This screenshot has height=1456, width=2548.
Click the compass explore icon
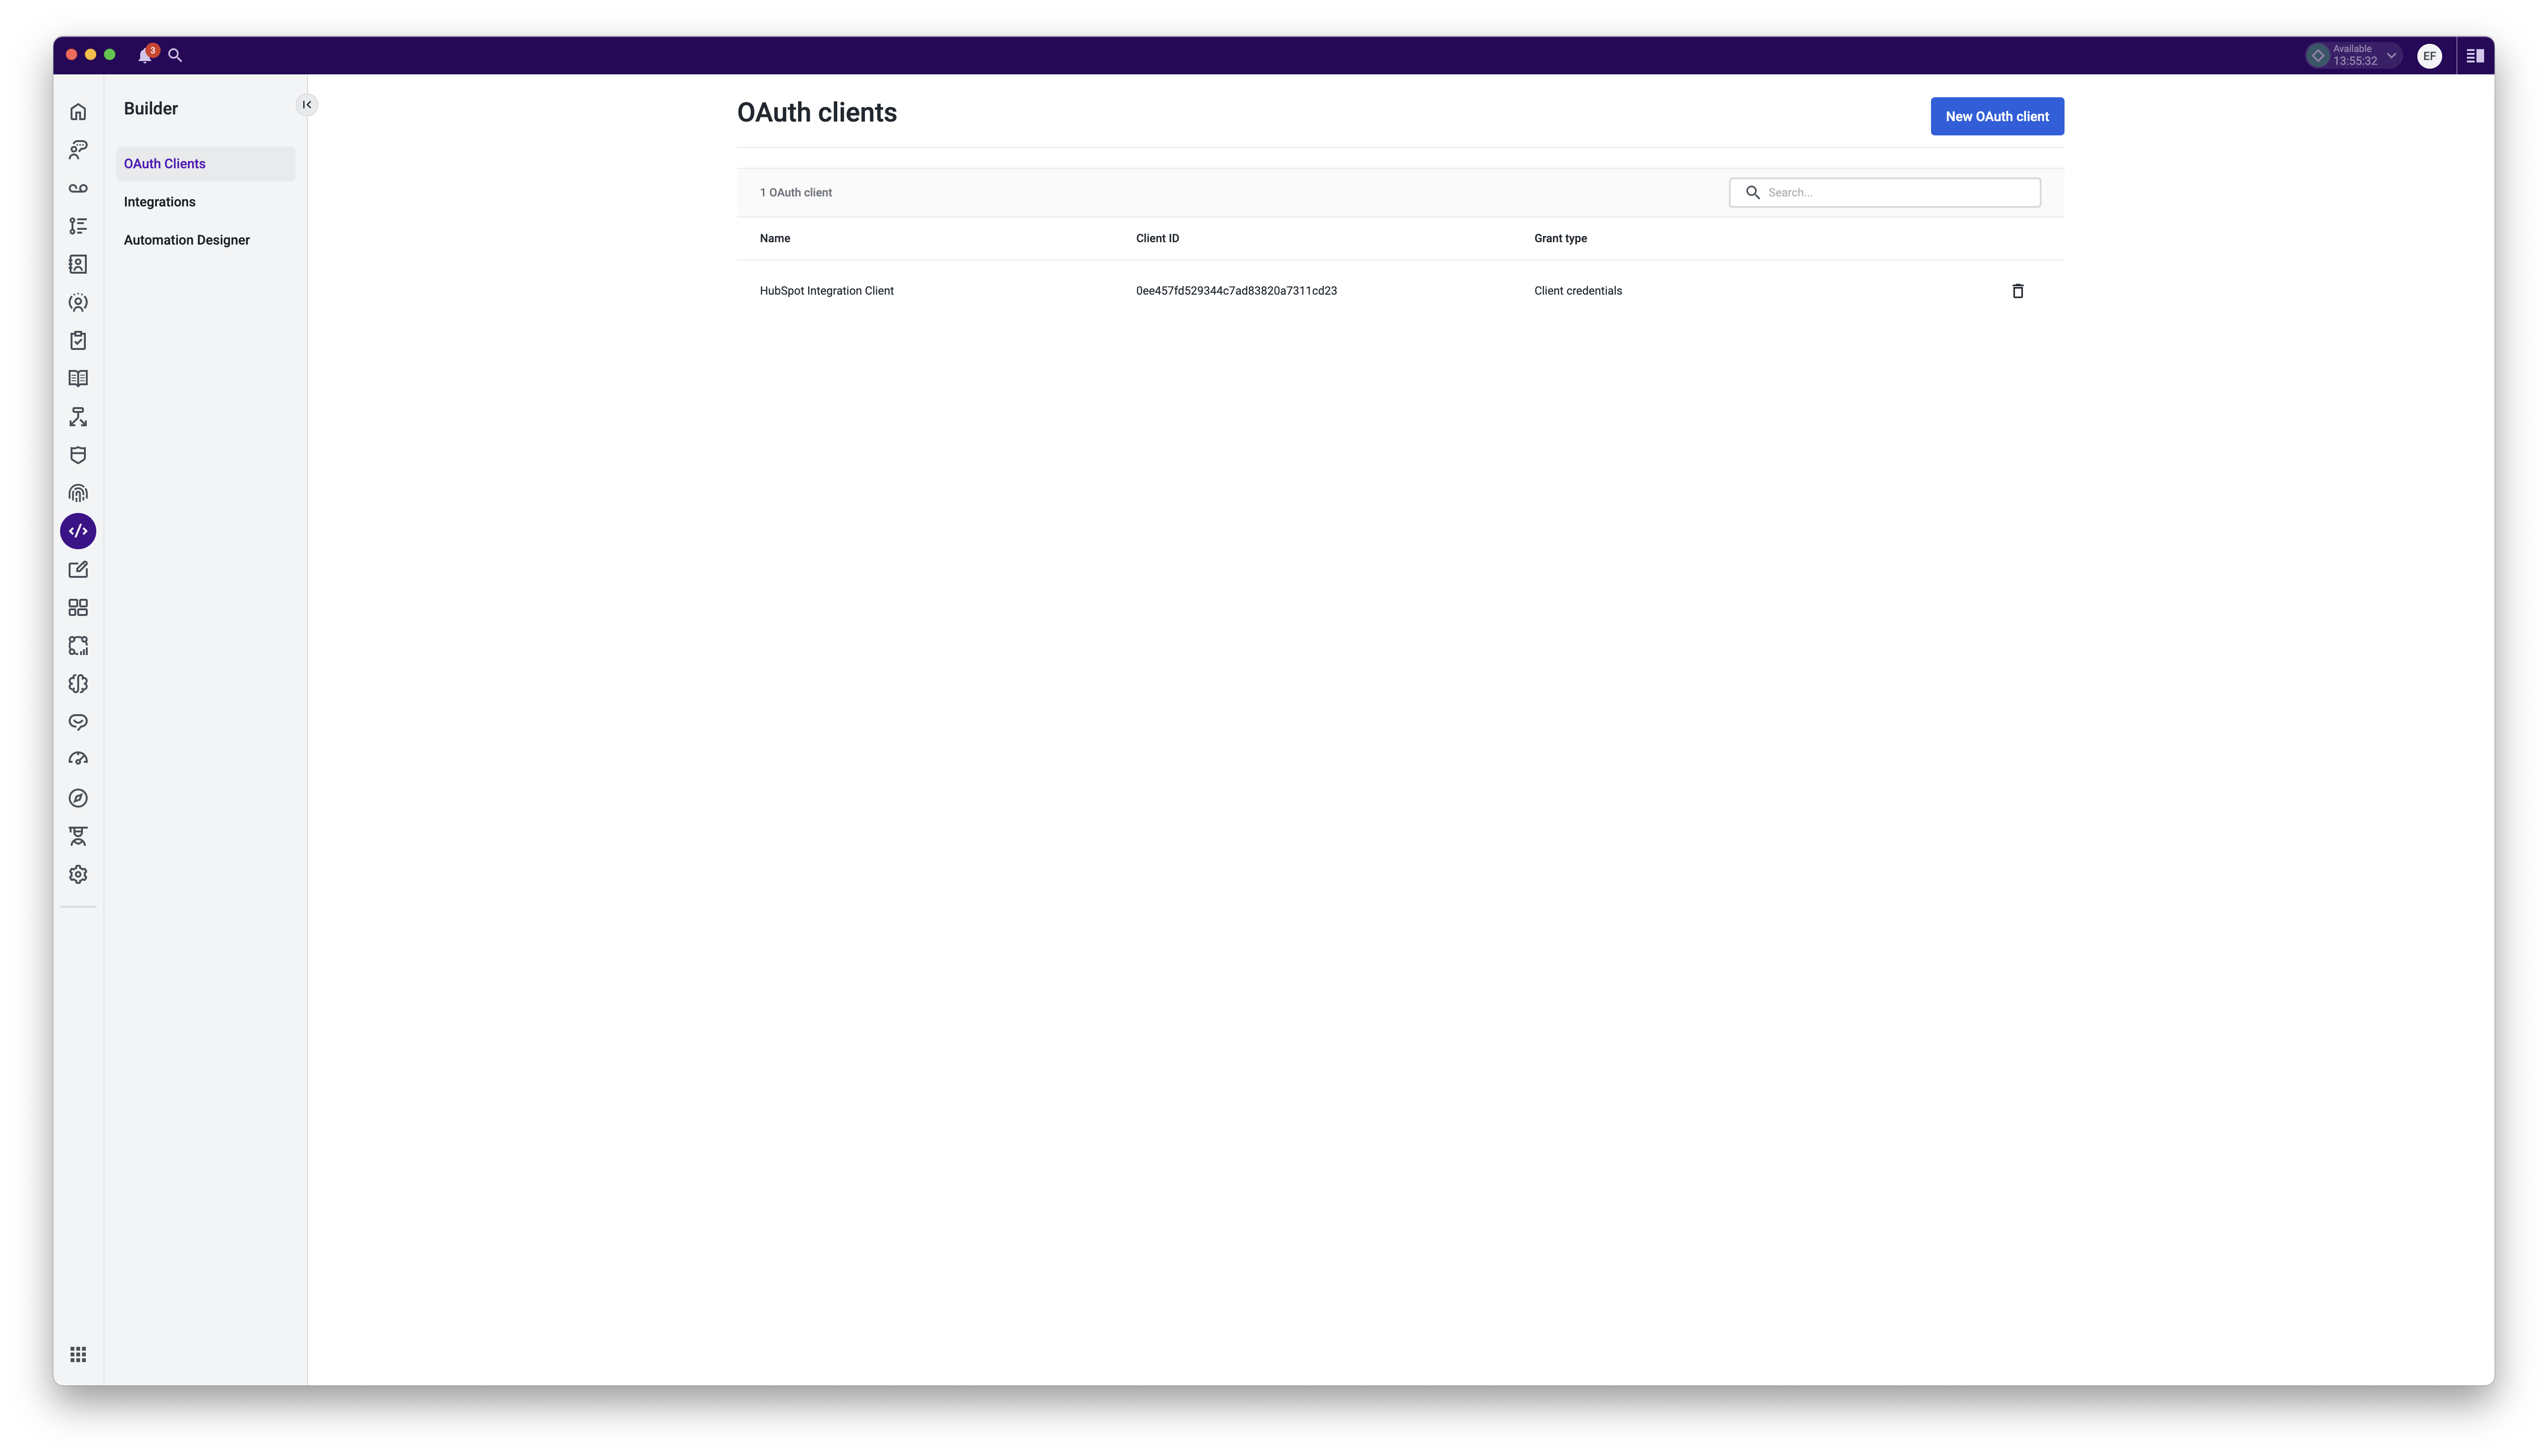78,798
